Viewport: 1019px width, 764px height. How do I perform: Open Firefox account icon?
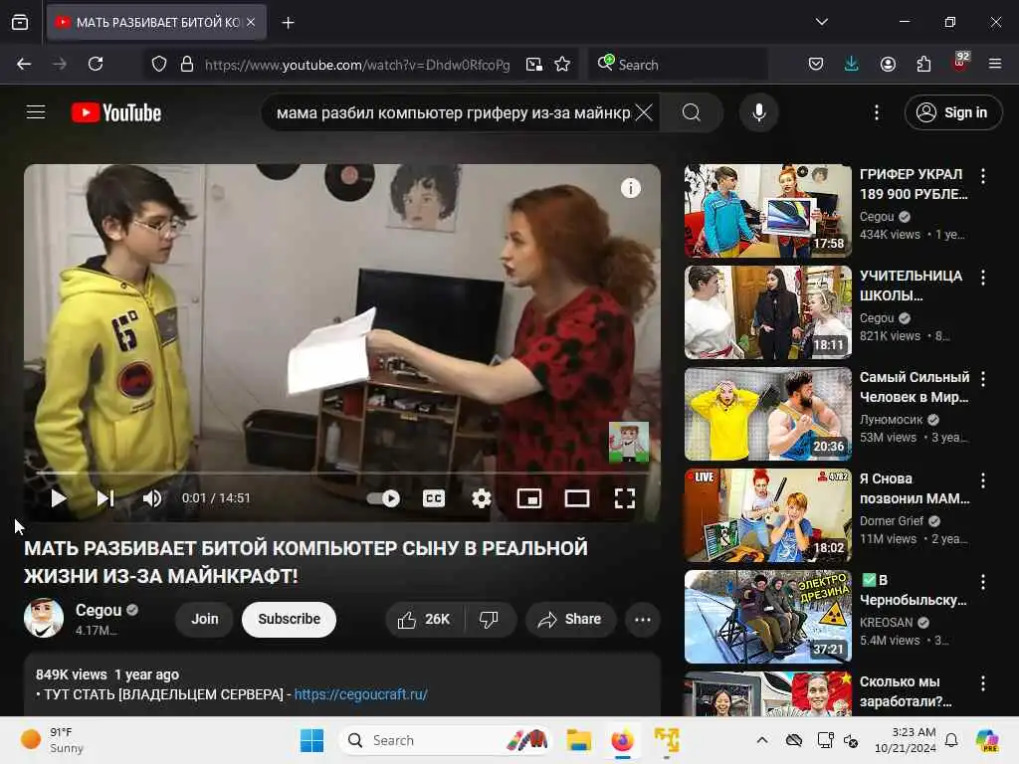click(x=888, y=64)
